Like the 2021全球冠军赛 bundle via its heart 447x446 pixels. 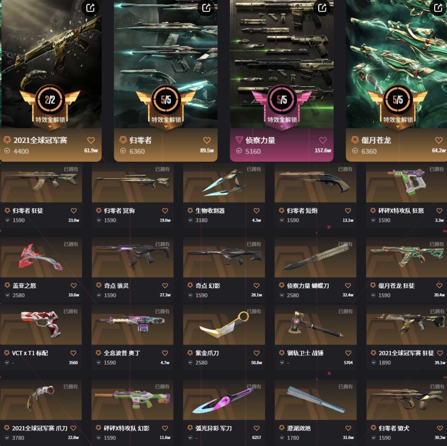(x=91, y=140)
